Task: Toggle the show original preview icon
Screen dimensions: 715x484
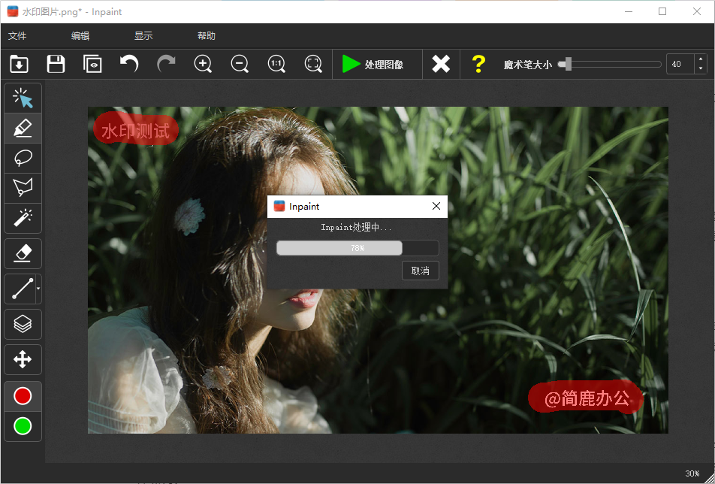Action: click(92, 65)
